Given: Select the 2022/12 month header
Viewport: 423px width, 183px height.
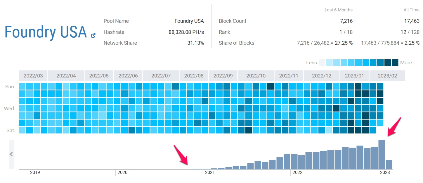Looking at the screenshot, I should (x=322, y=76).
